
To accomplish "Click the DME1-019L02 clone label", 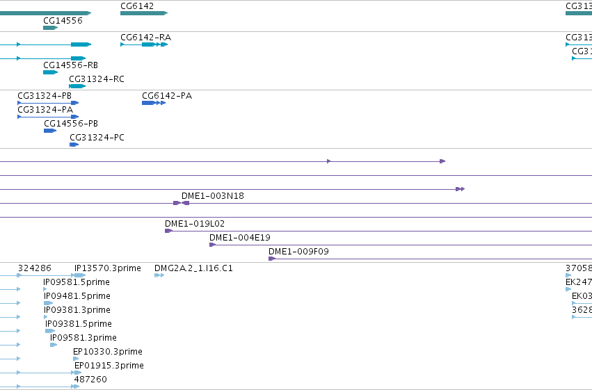I will pyautogui.click(x=195, y=224).
